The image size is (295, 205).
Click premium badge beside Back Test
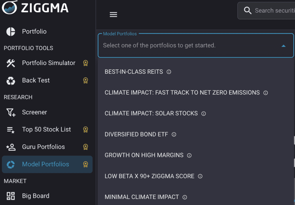[86, 81]
